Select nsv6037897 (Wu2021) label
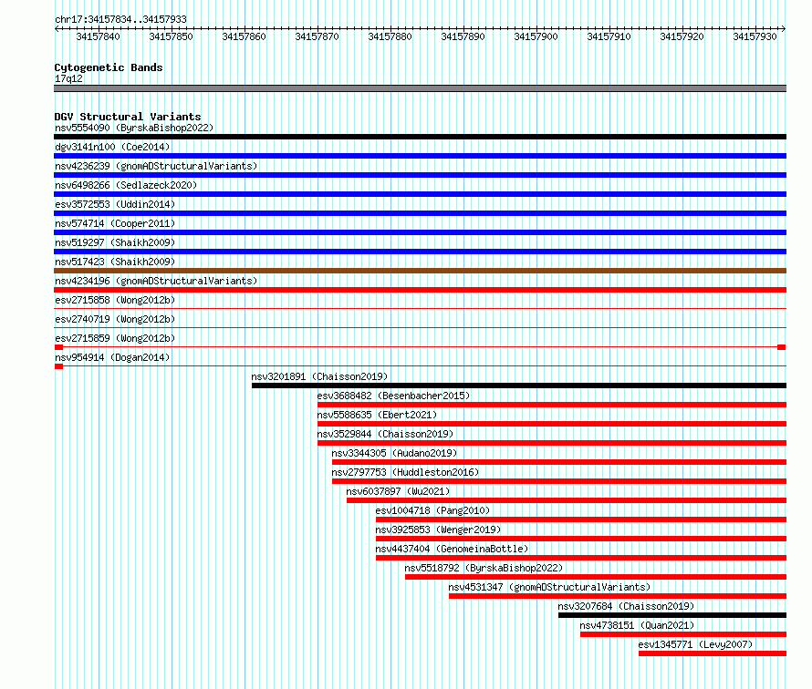812x689 pixels. click(398, 491)
